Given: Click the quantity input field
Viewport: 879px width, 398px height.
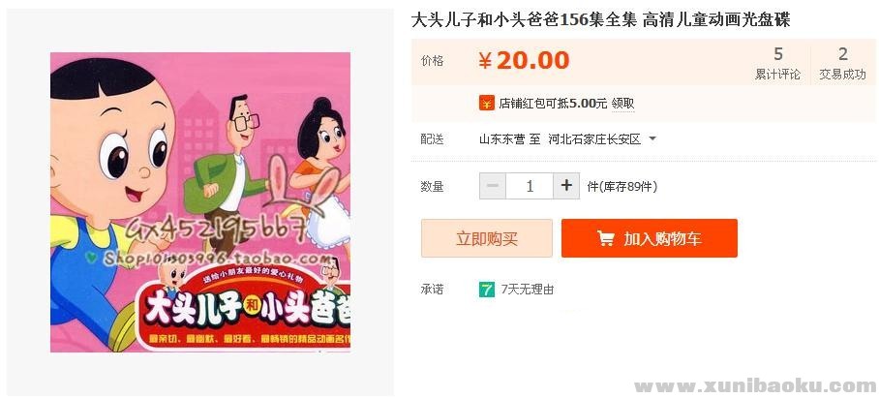Looking at the screenshot, I should 530,186.
